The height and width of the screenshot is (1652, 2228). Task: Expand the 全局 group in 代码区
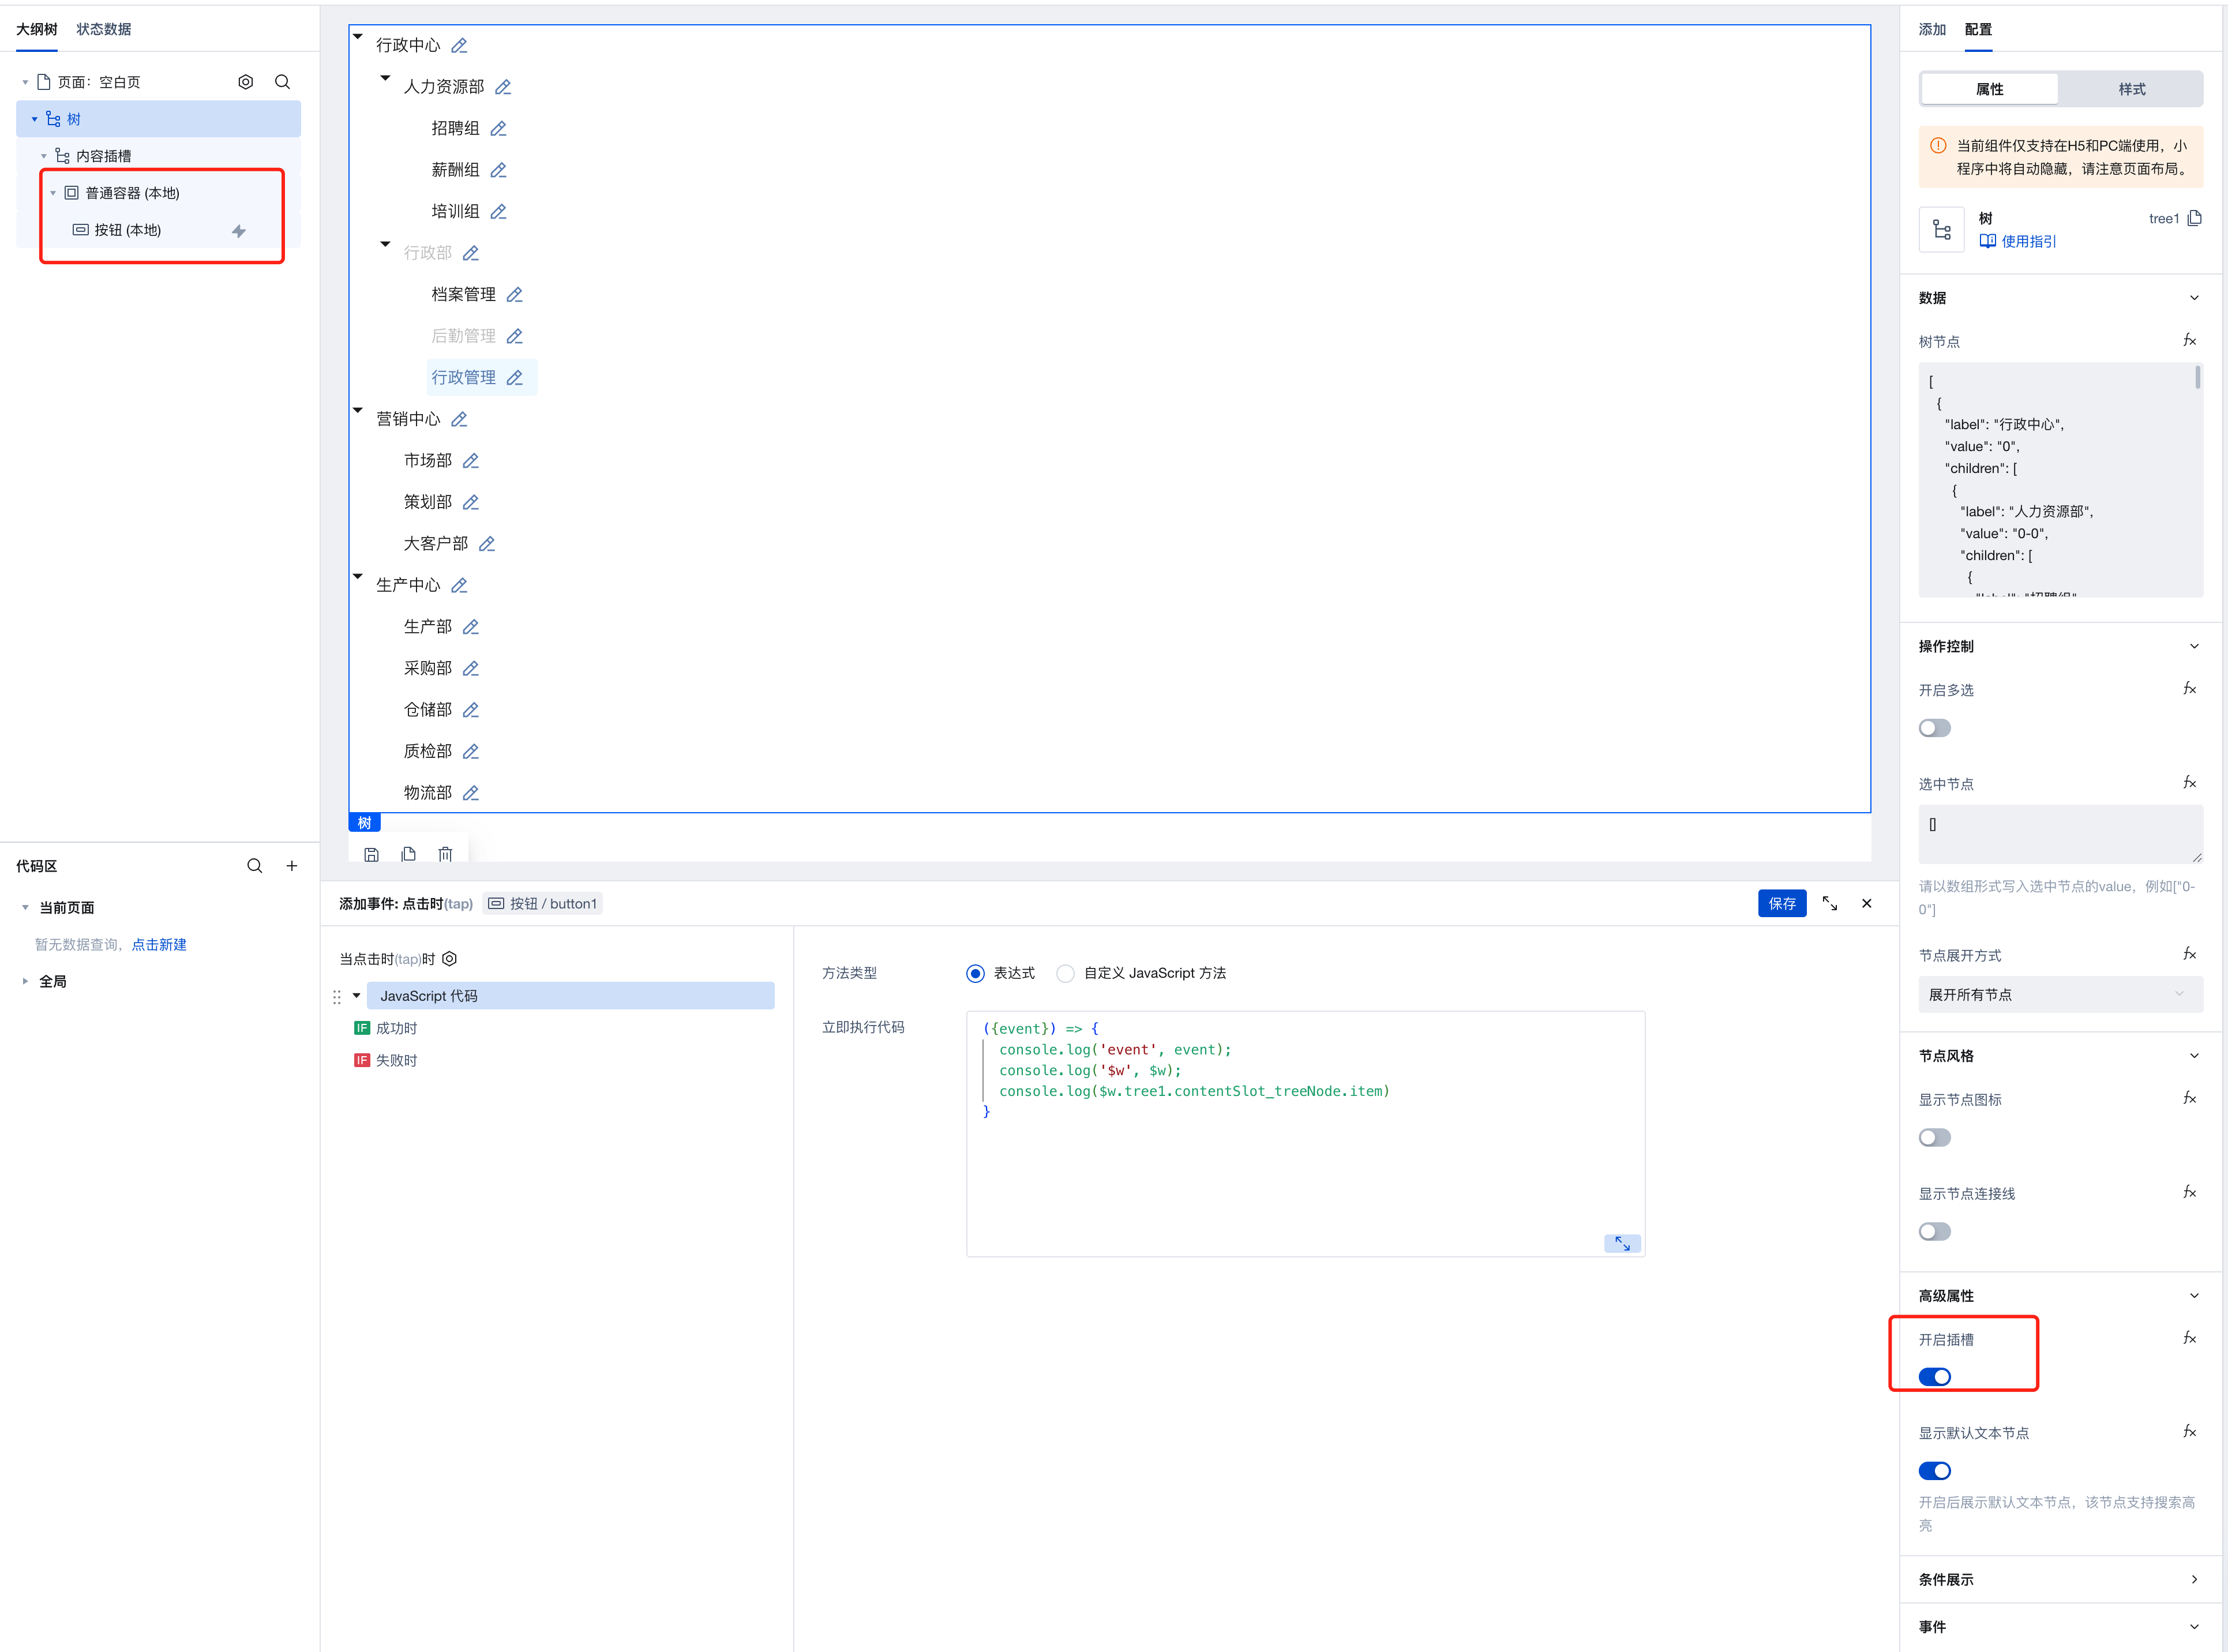(25, 981)
